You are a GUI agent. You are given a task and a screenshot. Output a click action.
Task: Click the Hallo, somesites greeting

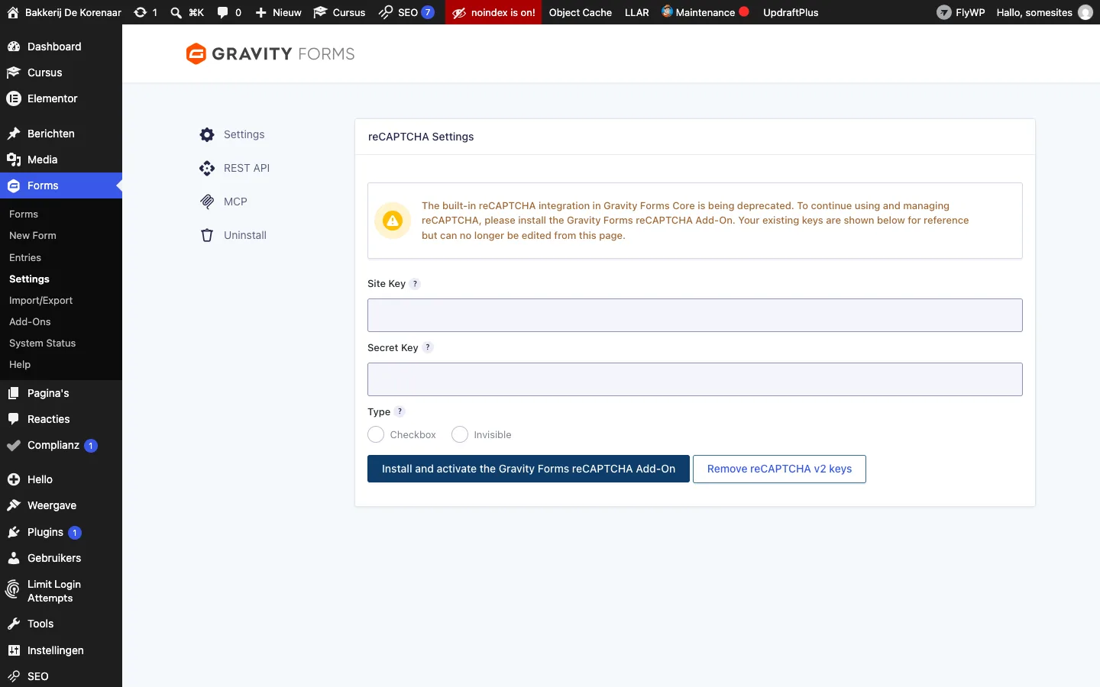(x=1034, y=12)
